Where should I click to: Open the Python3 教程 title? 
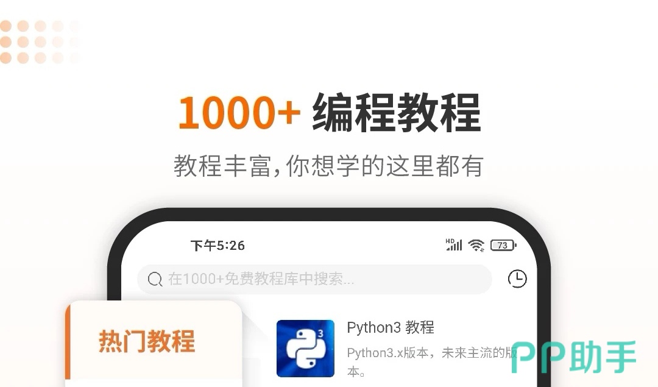point(391,327)
